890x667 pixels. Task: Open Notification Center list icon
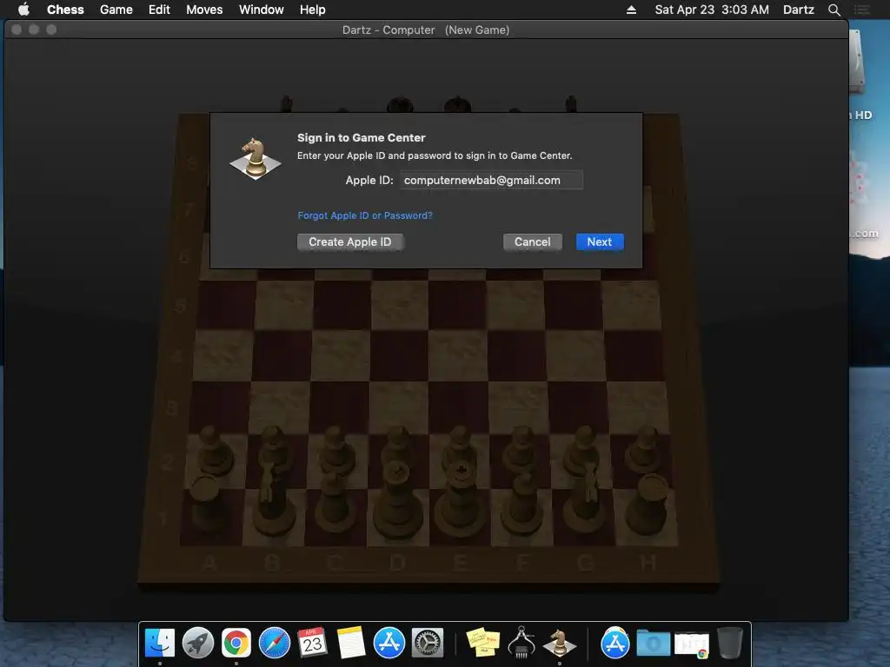(862, 10)
